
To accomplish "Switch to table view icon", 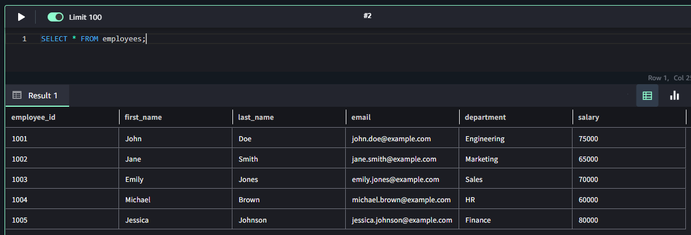I will click(x=647, y=95).
